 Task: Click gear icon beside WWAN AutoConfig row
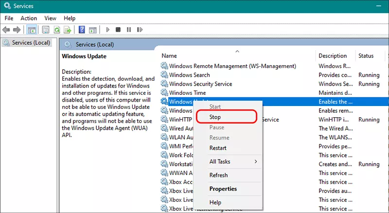pos(164,173)
